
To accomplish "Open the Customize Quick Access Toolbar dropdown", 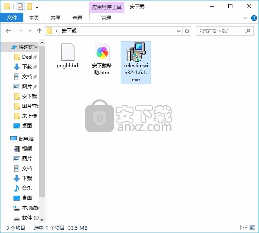I will pyautogui.click(x=37, y=7).
